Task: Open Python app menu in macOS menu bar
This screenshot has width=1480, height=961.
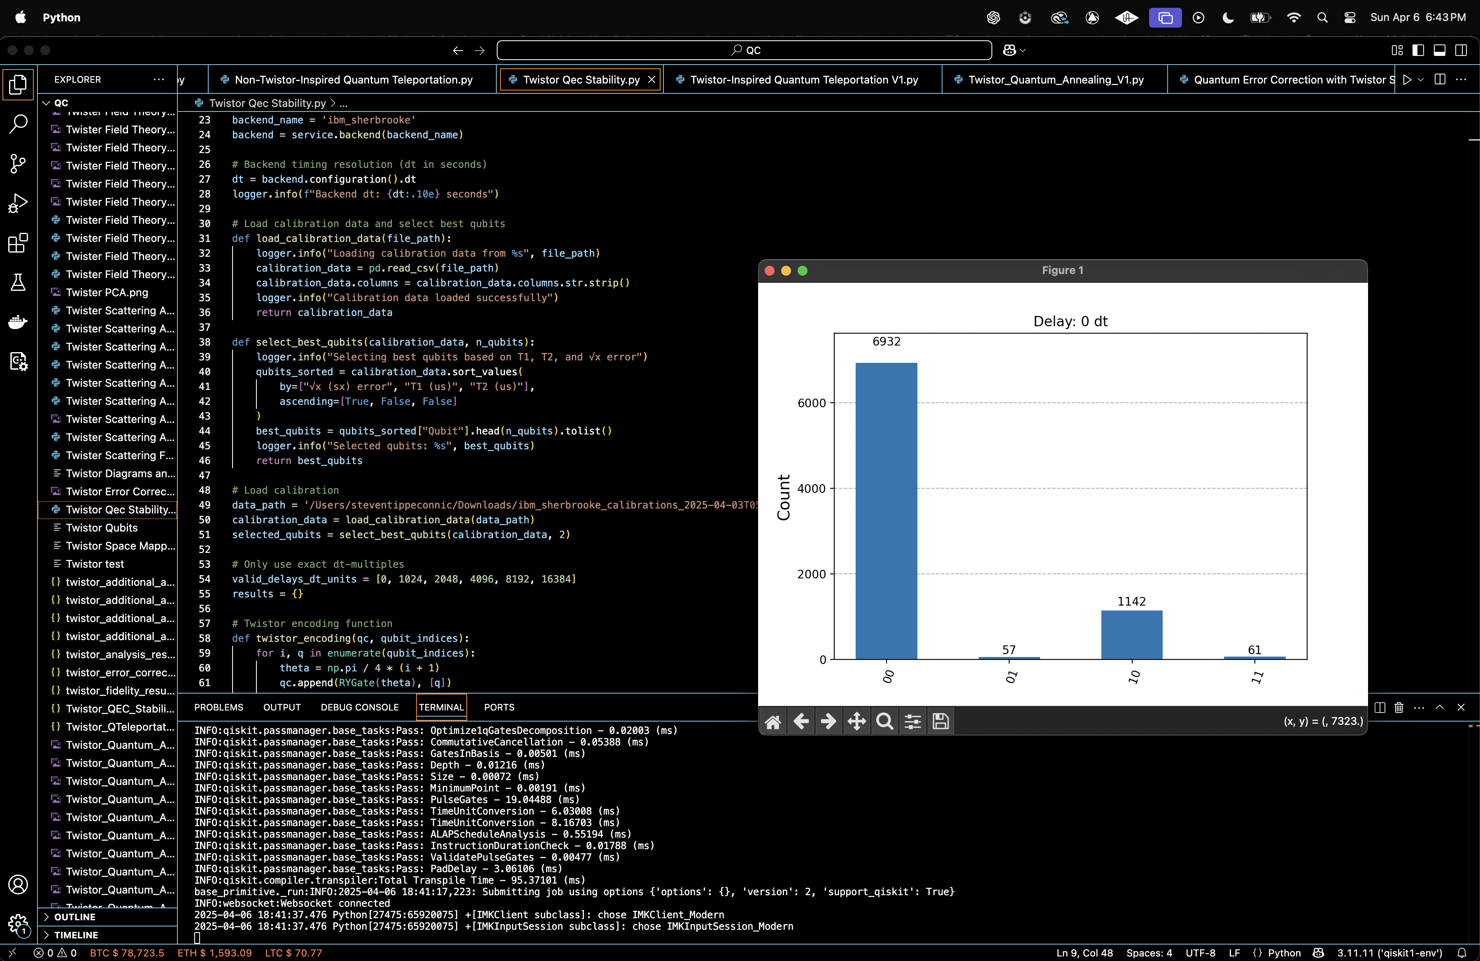Action: (62, 17)
